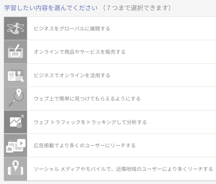Click empty space in the advertising reach row
Image resolution: width=216 pixels, height=184 pixels.
tap(176, 146)
